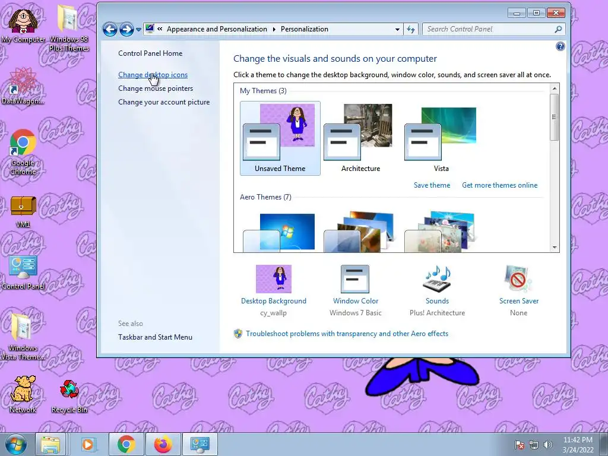Image resolution: width=608 pixels, height=456 pixels.
Task: Select the VM1 desktop icon
Action: 23,211
